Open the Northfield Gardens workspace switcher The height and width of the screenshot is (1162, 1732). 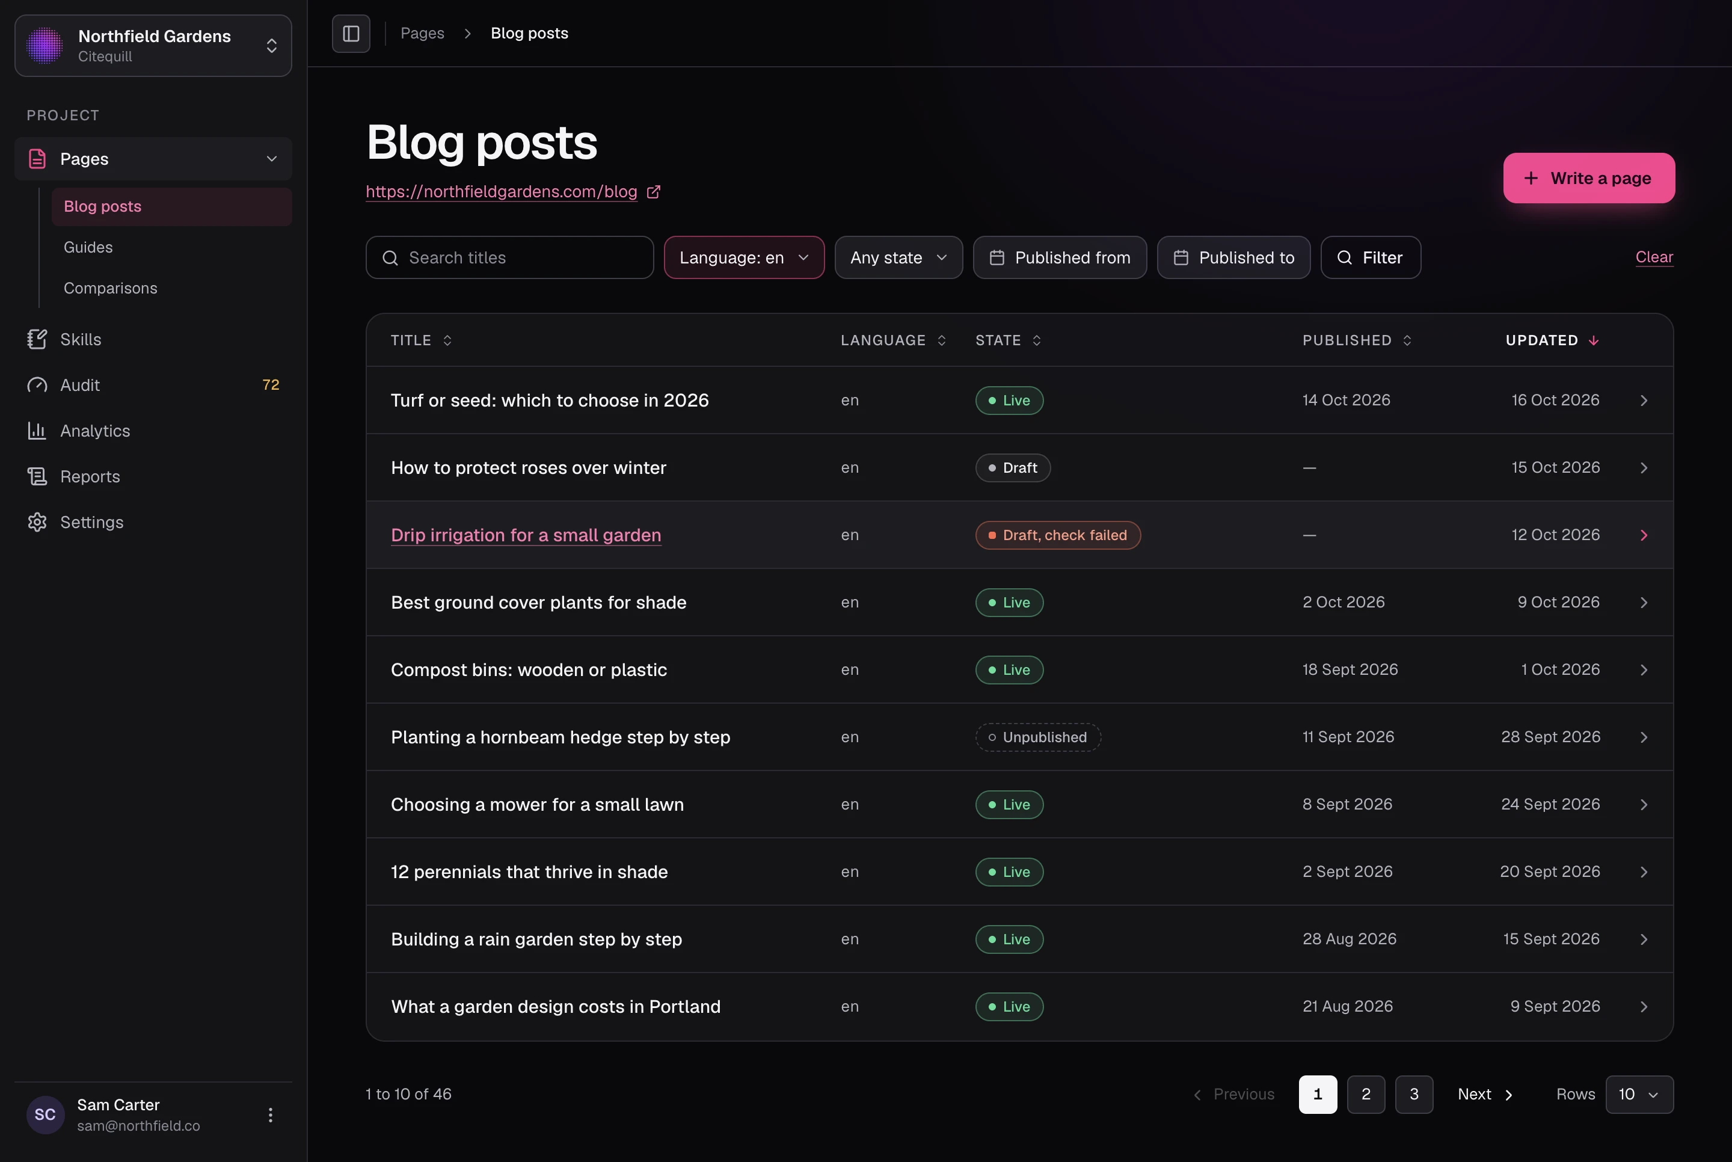pyautogui.click(x=153, y=46)
